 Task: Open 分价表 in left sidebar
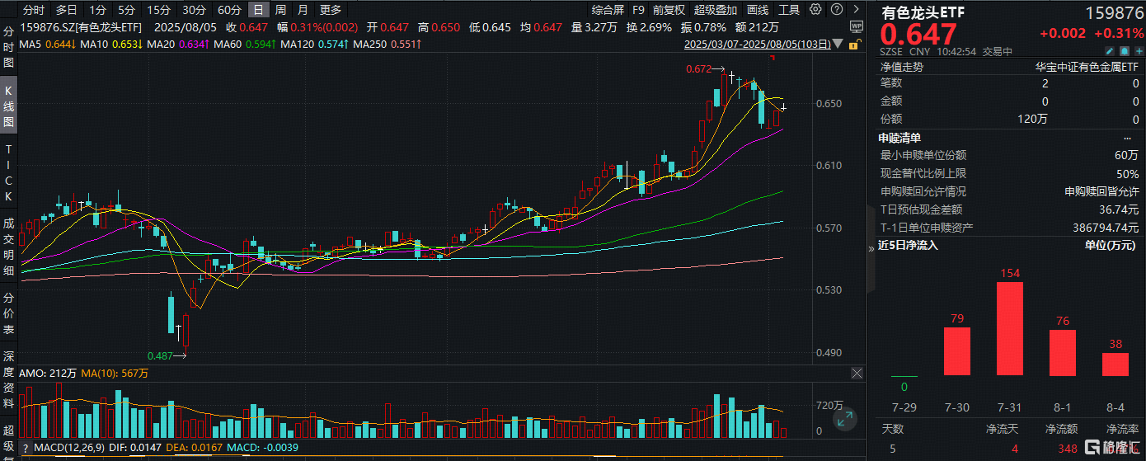[9, 314]
